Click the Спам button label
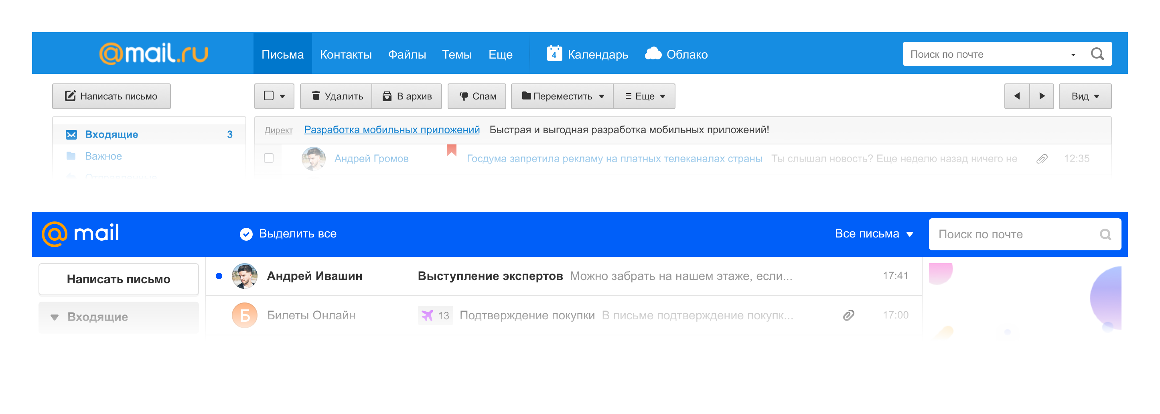This screenshot has width=1160, height=414. point(484,96)
